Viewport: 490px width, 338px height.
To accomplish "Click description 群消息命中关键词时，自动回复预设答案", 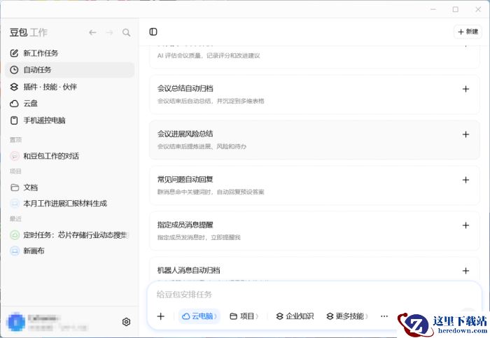I will point(211,192).
